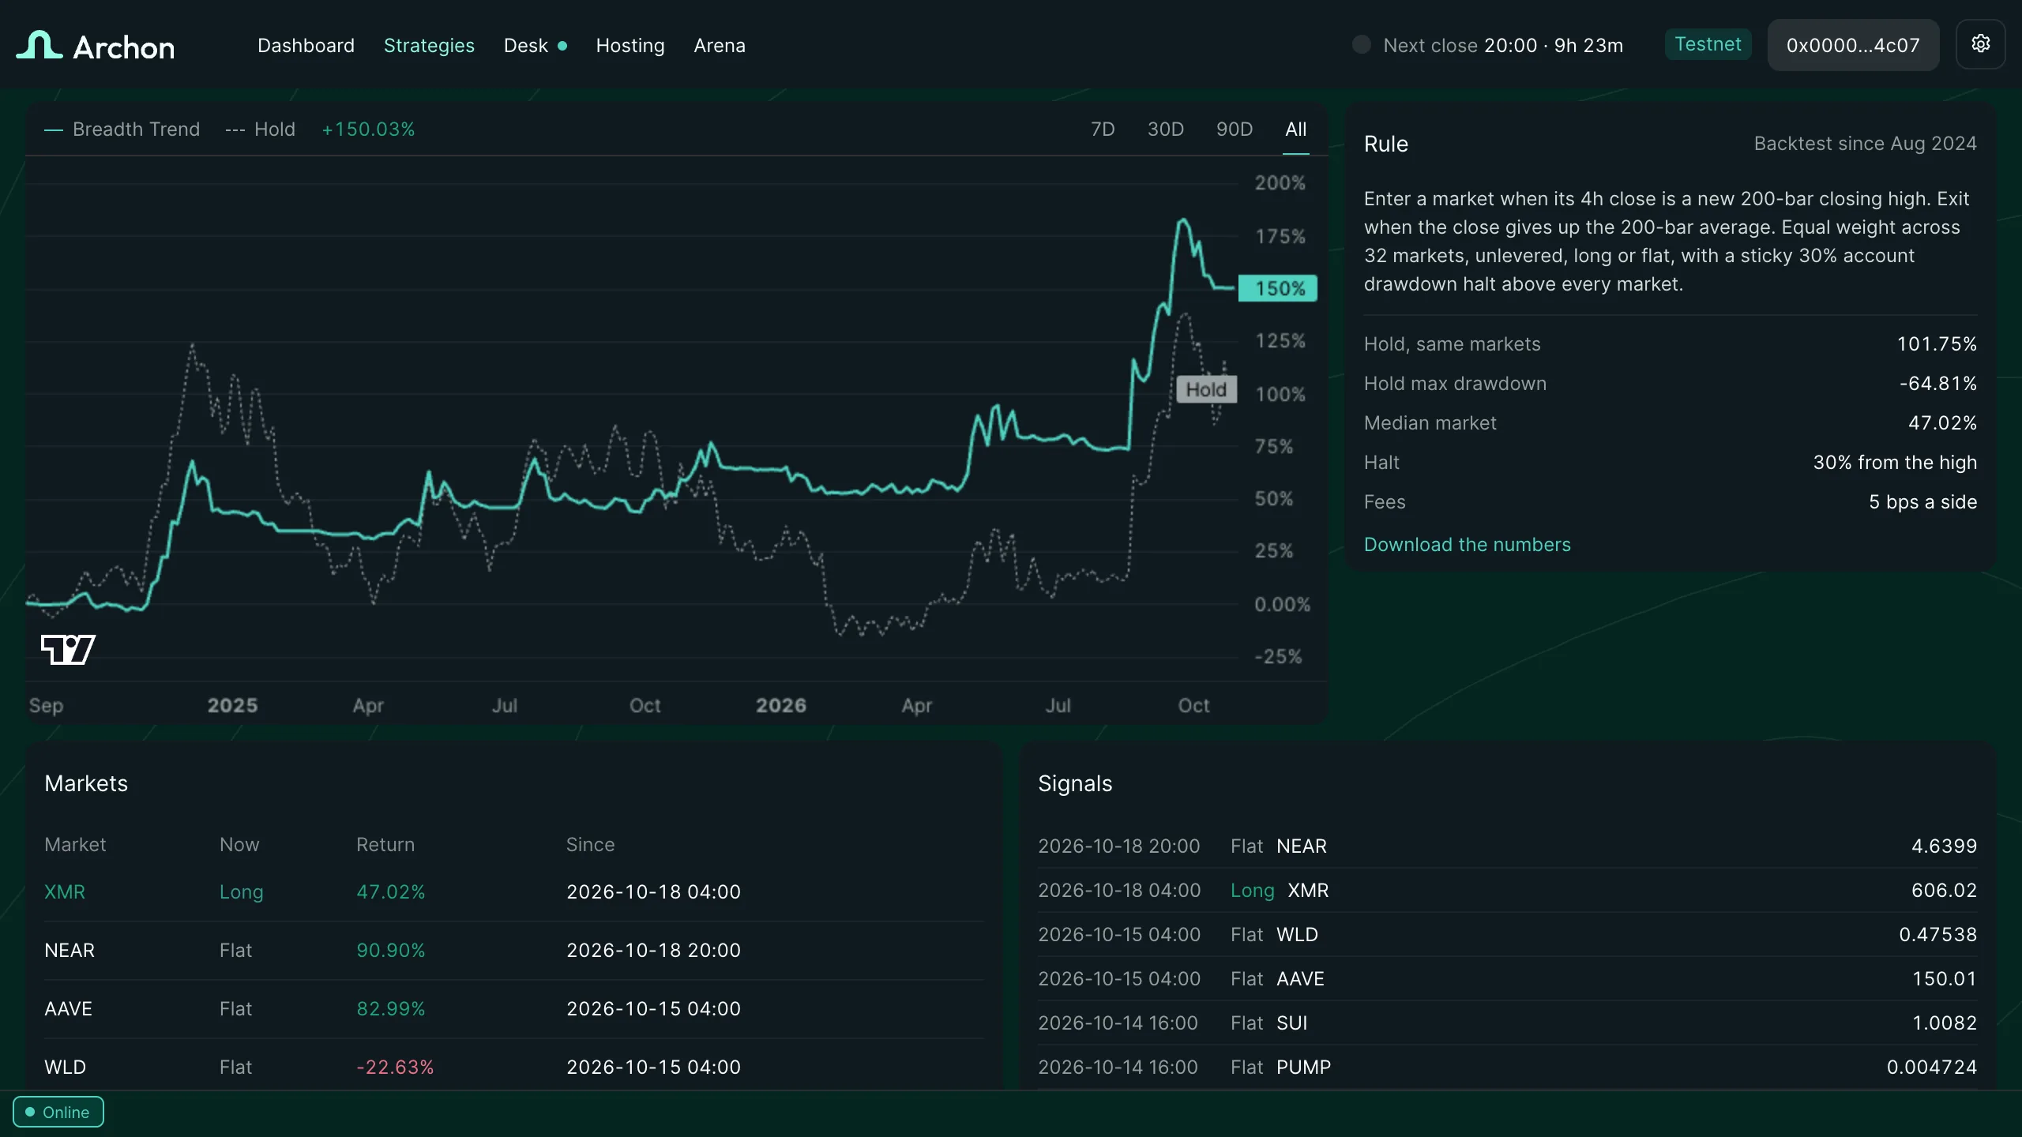2022x1137 pixels.
Task: Switch chart range to 30D
Action: coord(1165,129)
